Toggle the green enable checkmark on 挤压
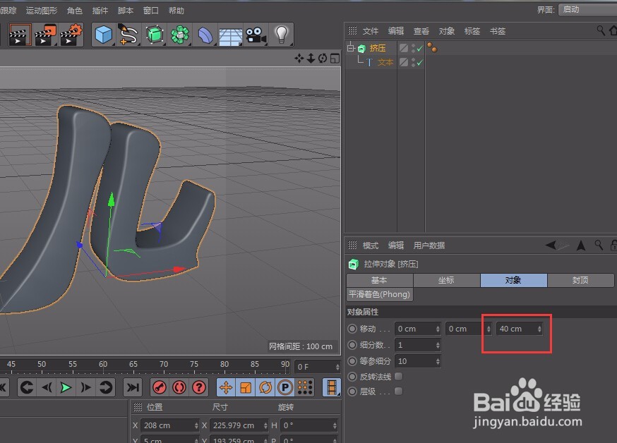This screenshot has height=443, width=617. tap(419, 47)
